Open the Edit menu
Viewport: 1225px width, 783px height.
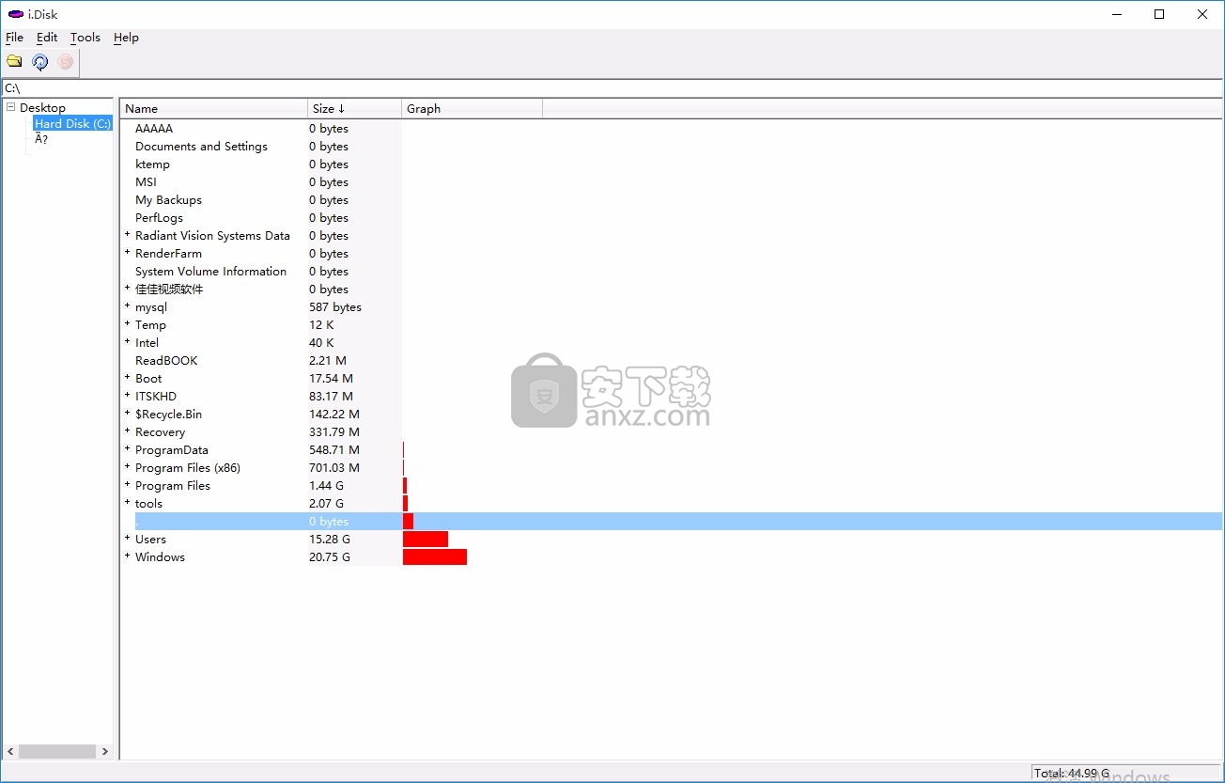click(47, 38)
